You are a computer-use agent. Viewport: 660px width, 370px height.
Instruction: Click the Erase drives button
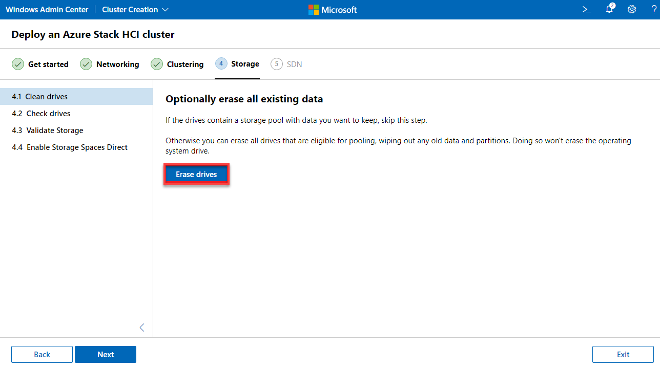tap(196, 175)
